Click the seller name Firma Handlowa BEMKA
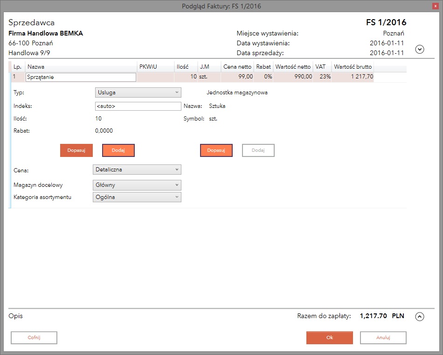This screenshot has height=355, width=443. point(46,34)
